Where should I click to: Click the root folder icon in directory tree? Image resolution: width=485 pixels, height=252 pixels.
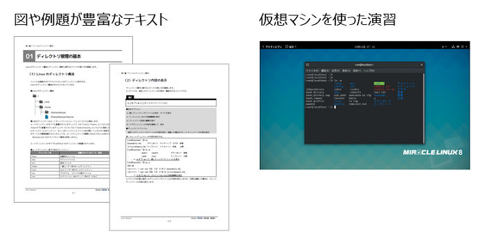point(35,96)
